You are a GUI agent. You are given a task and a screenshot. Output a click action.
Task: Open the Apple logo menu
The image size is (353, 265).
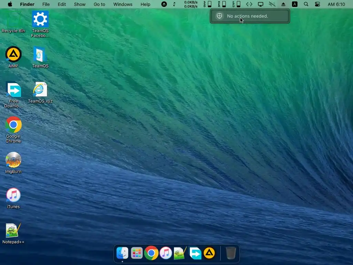pos(10,4)
